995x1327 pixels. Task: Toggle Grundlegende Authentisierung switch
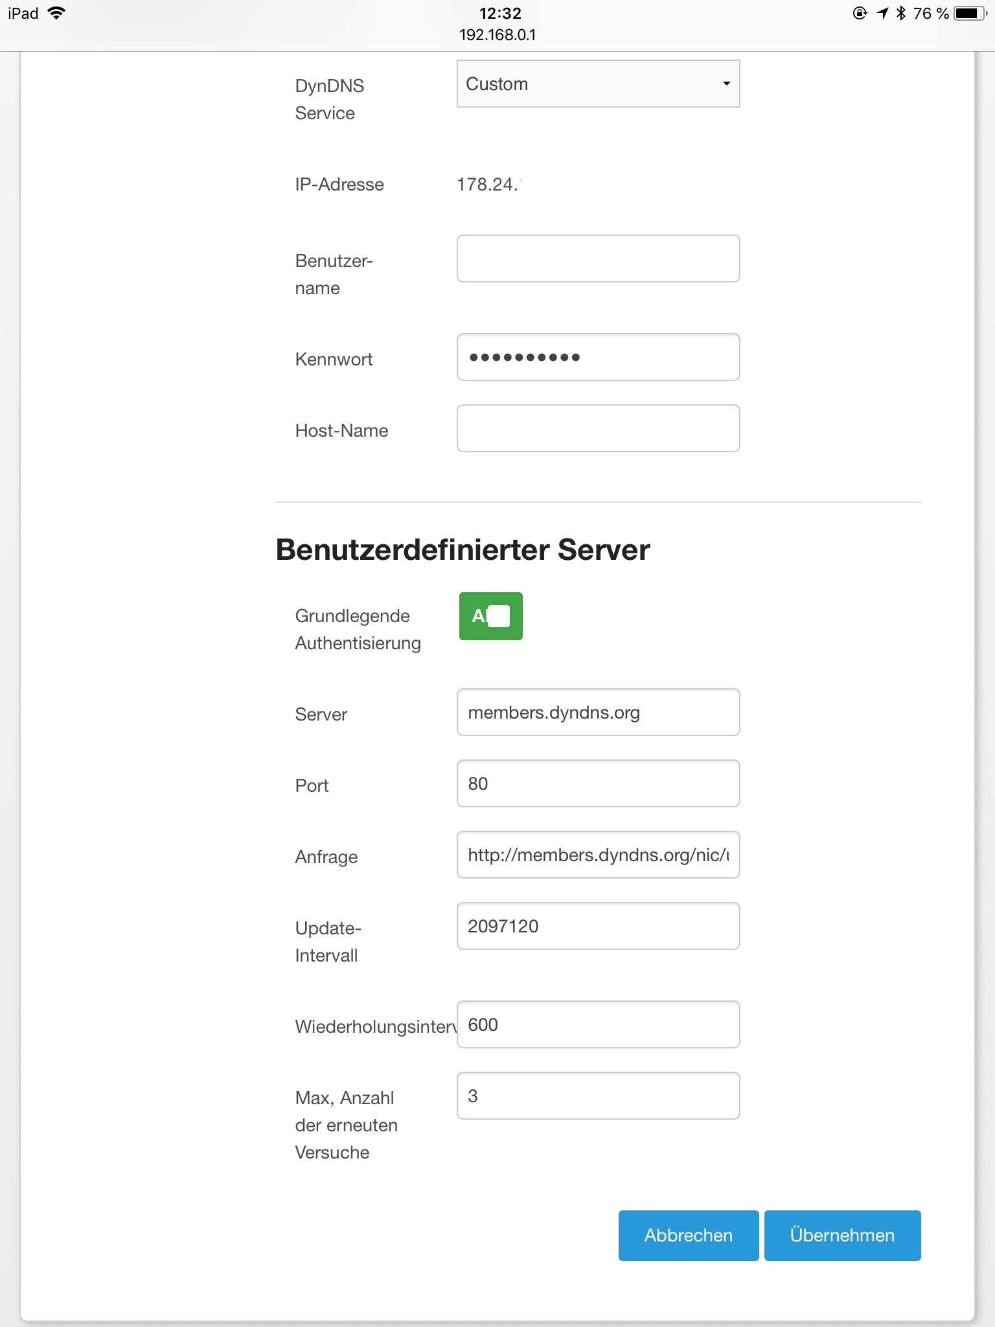point(491,616)
